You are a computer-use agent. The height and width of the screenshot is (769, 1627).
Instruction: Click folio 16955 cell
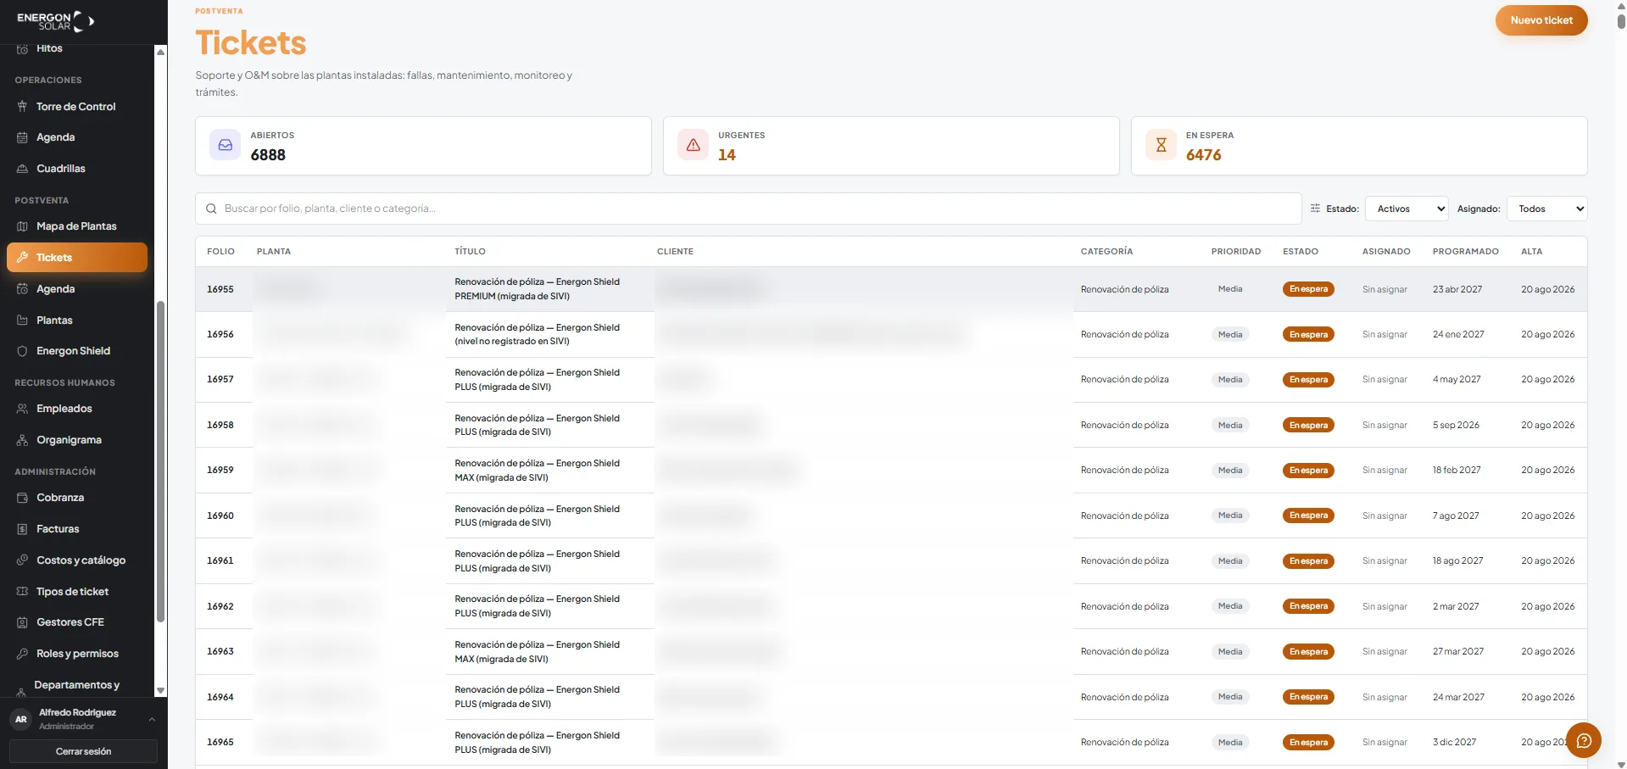coord(220,289)
